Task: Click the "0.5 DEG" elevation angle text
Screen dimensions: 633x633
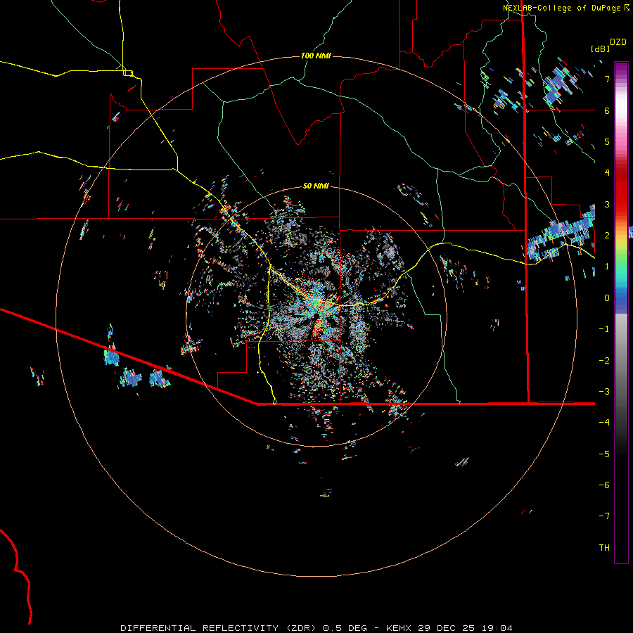Action: tap(345, 628)
